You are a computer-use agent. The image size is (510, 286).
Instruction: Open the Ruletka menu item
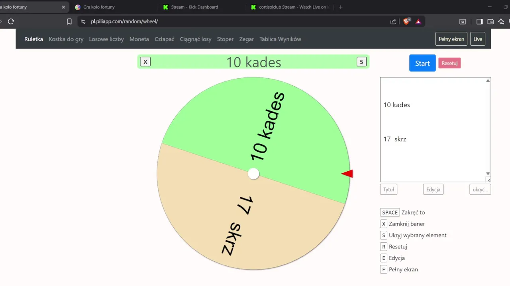(x=33, y=39)
